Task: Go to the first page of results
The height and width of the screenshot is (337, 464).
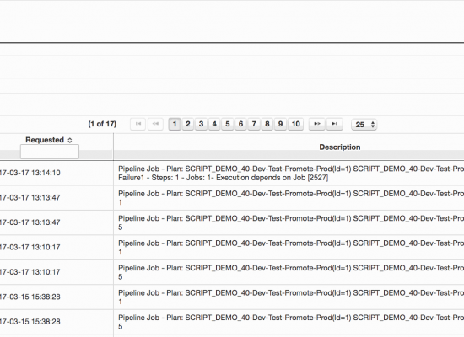Action: click(138, 124)
